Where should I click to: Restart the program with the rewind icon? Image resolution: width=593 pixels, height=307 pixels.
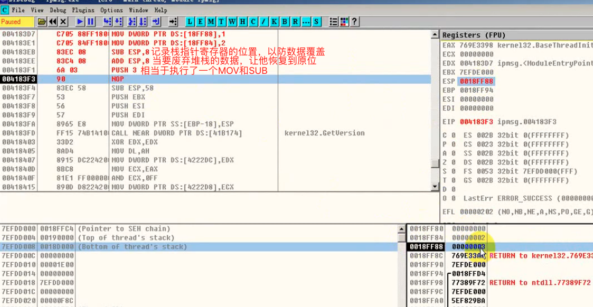click(53, 22)
